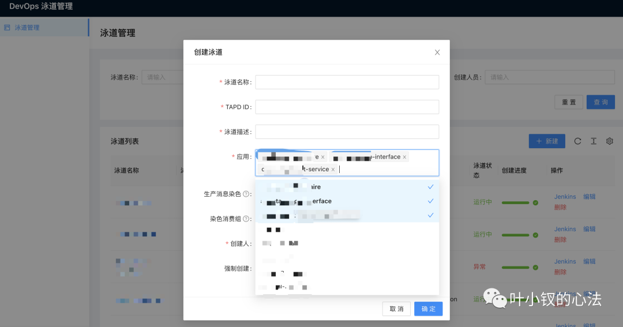Image resolution: width=623 pixels, height=327 pixels.
Task: Click the 创建进度 column header
Action: (x=514, y=171)
